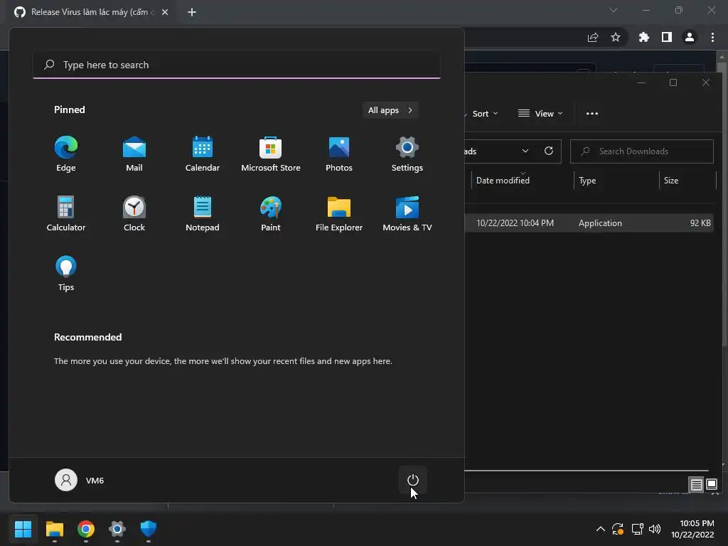
Task: Open Chrome tab search dropdown
Action: click(x=614, y=10)
